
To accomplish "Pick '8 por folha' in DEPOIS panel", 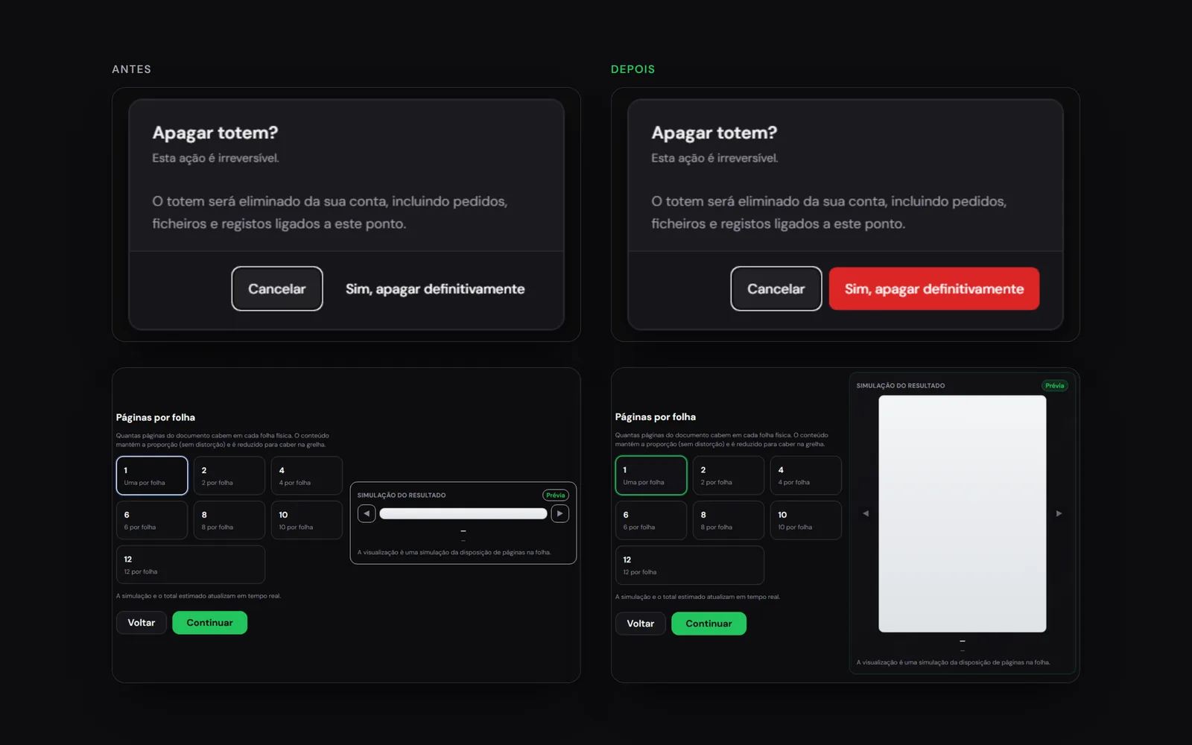I will (729, 520).
